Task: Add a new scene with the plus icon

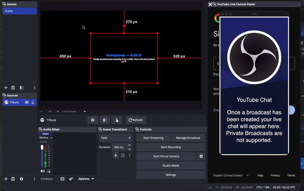Action: (x=6, y=88)
